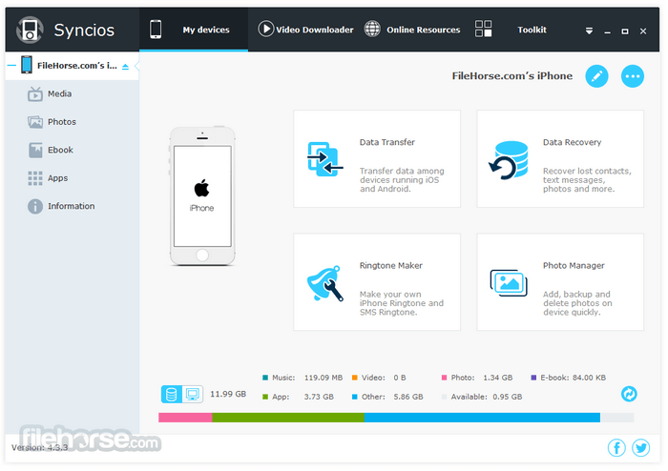The width and height of the screenshot is (668, 471).
Task: Click the Available: 0.95 GB legend
Action: (x=482, y=397)
